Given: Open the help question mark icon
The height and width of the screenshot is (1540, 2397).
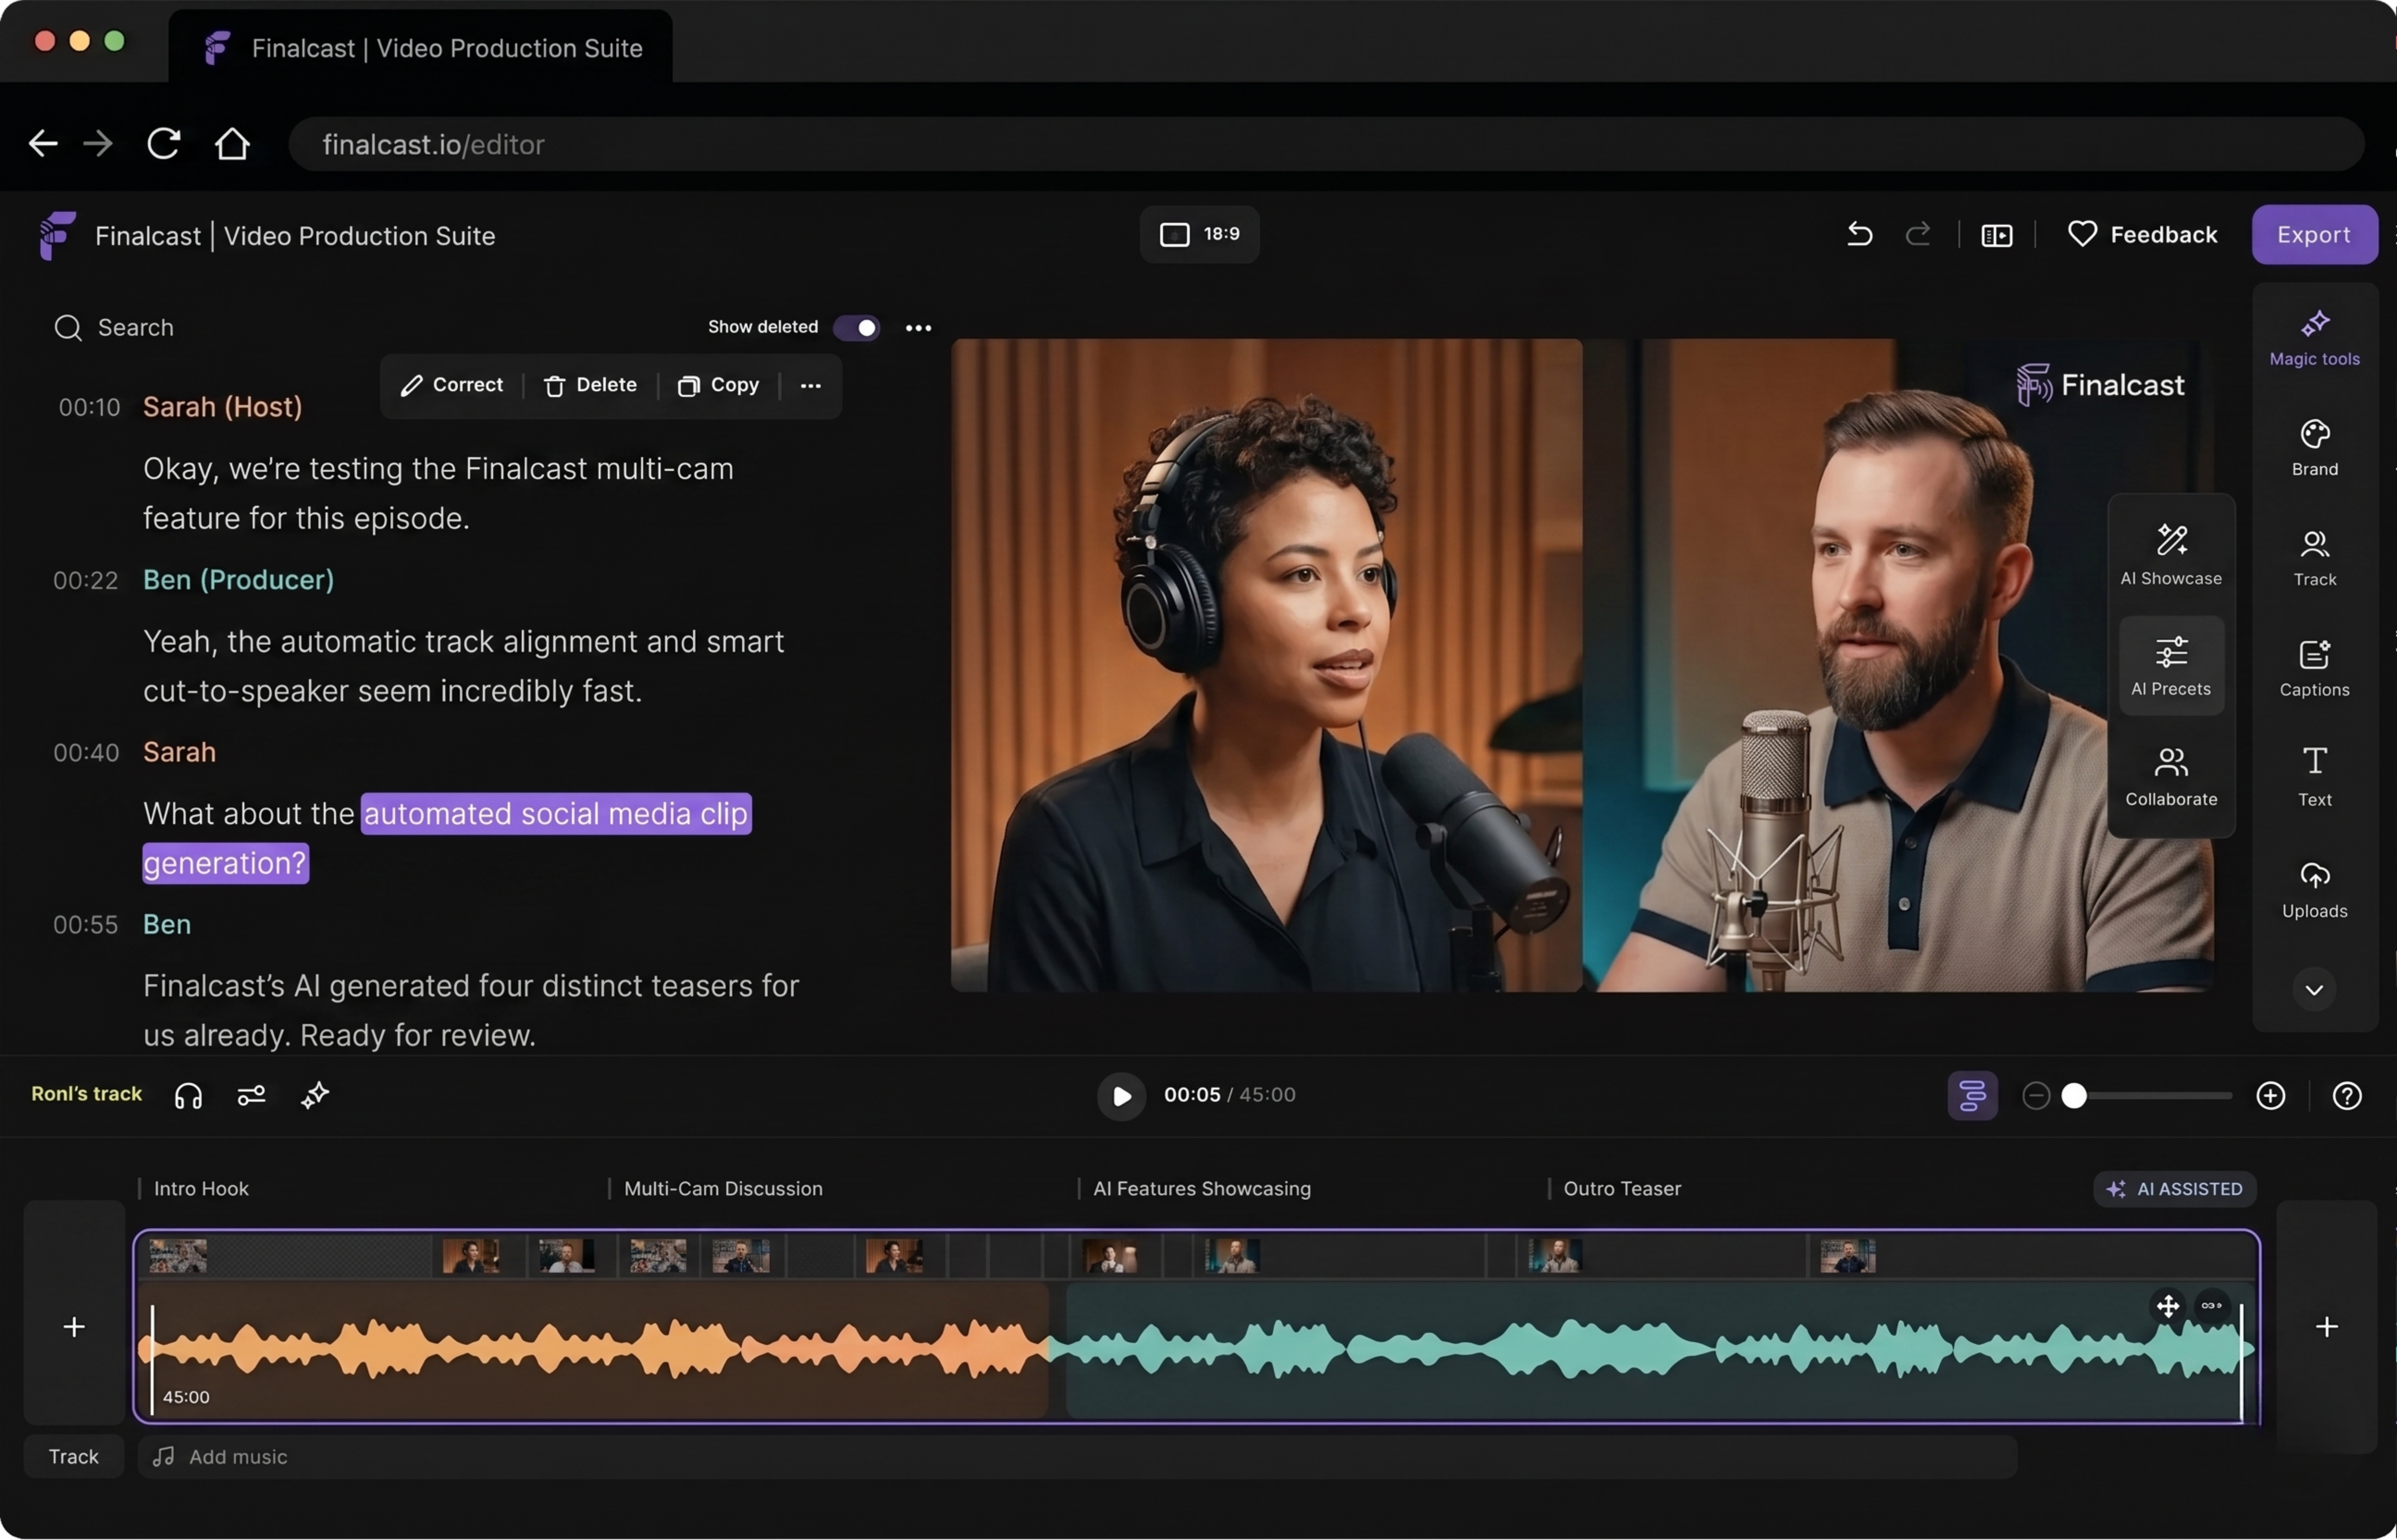Looking at the screenshot, I should [x=2346, y=1096].
